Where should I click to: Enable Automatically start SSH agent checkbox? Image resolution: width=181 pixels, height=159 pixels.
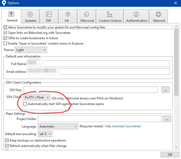tap(25, 104)
